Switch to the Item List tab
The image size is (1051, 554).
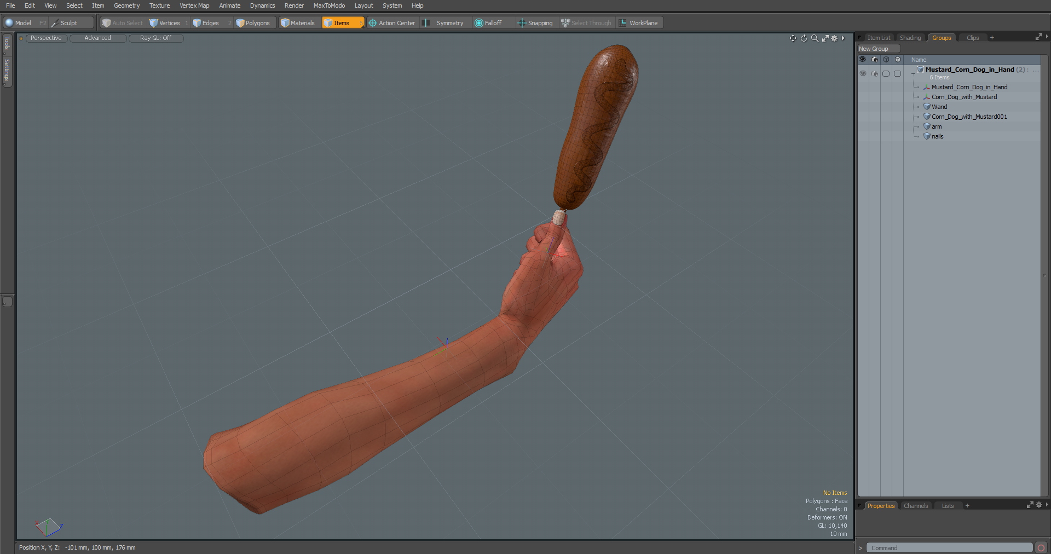click(x=879, y=38)
